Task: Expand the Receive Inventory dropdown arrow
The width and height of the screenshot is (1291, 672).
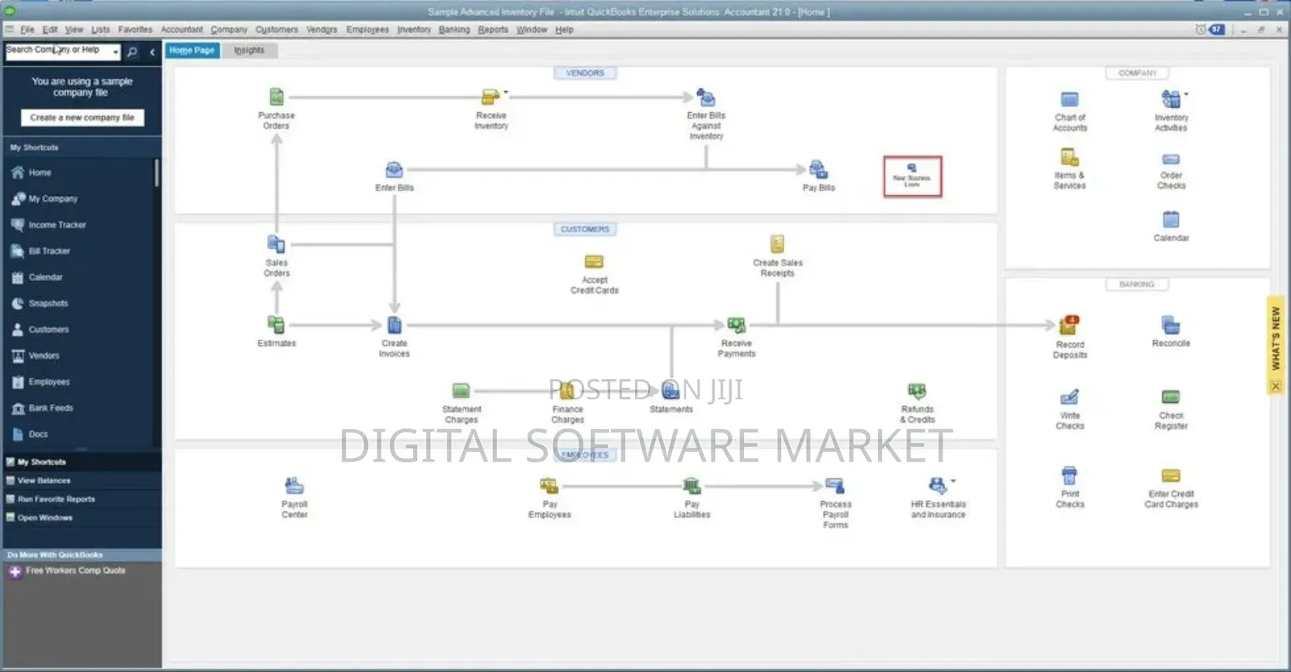Action: pyautogui.click(x=506, y=92)
